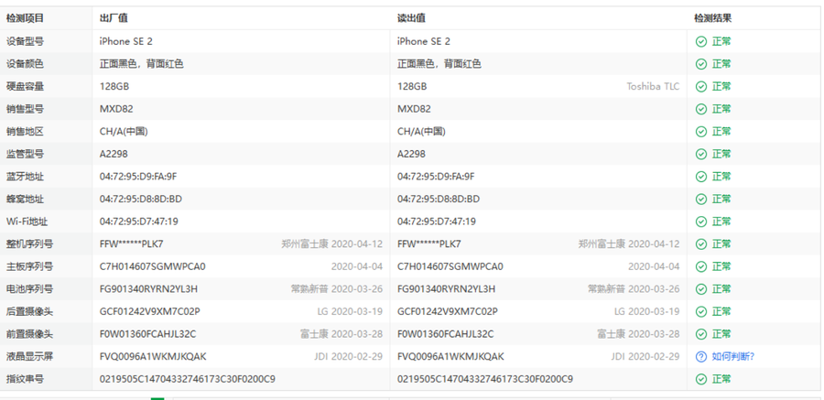Select the 设备颜色 row label
Image resolution: width=824 pixels, height=400 pixels.
(x=25, y=64)
